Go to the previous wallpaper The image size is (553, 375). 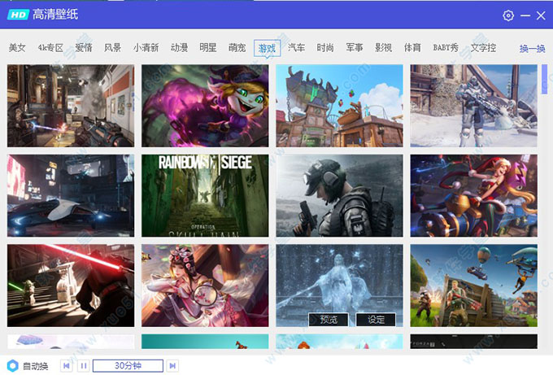pyautogui.click(x=66, y=366)
